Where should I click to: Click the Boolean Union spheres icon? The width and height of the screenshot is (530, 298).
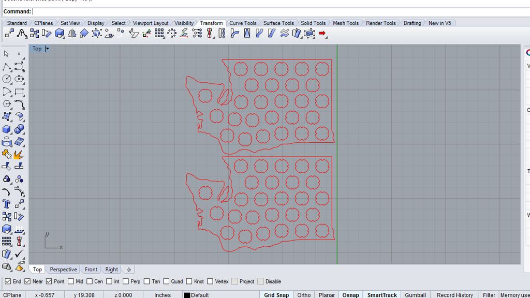[x=19, y=129]
